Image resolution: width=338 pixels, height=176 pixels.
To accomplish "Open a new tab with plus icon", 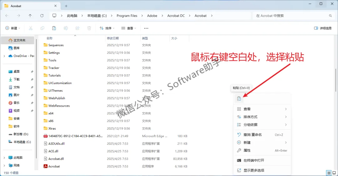I will [66, 6].
